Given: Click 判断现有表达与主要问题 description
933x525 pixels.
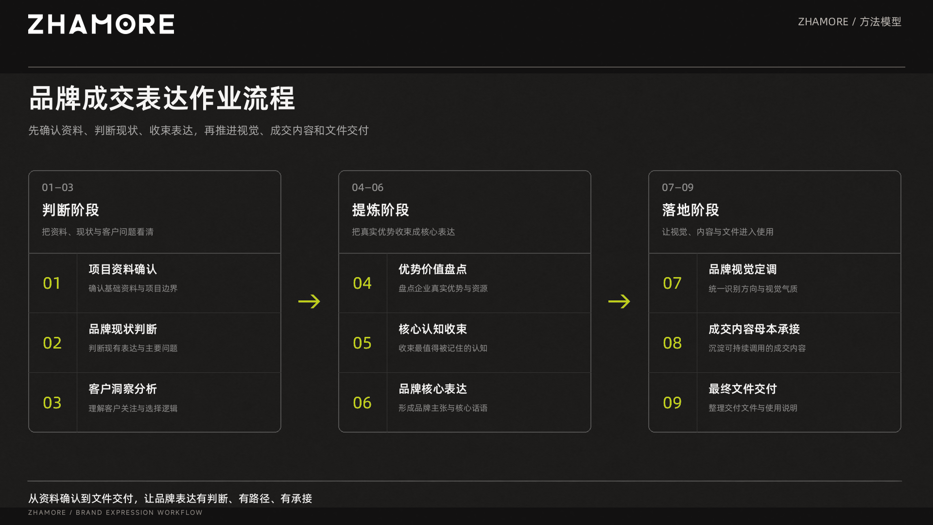Looking at the screenshot, I should (133, 348).
